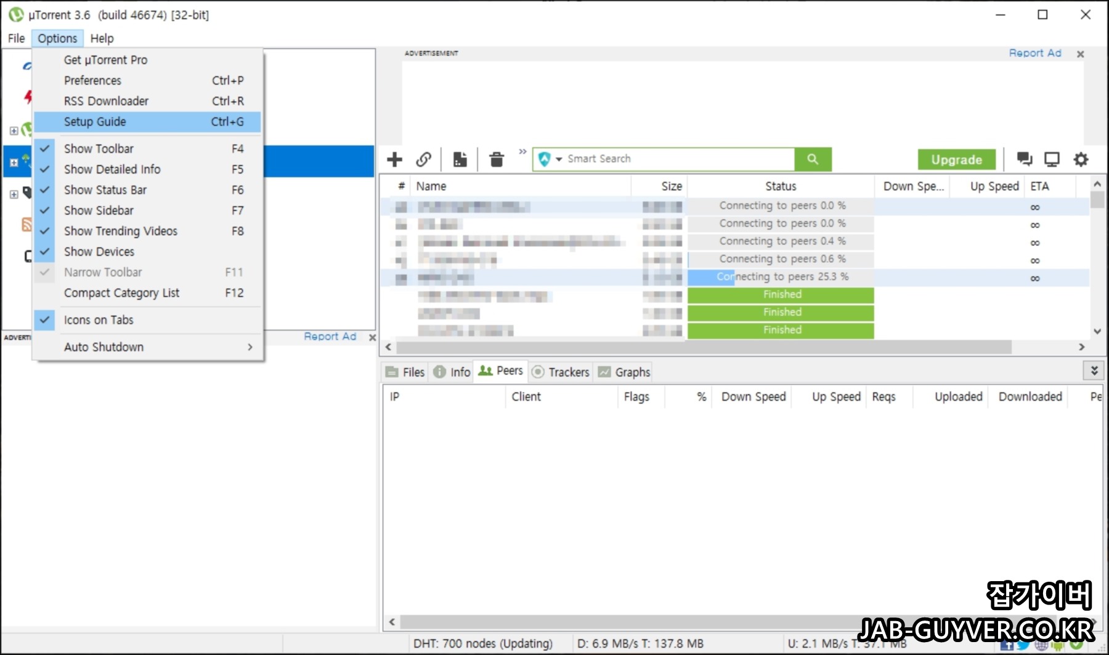
Task: Click 'D: 6.9 MB/s T: 137.8 MB' status entry
Action: tap(640, 643)
